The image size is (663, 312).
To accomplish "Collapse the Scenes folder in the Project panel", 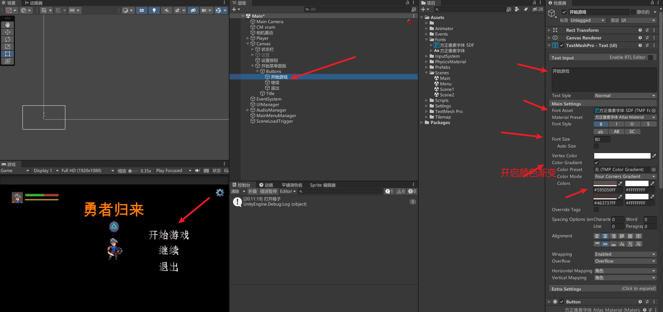I will point(426,73).
